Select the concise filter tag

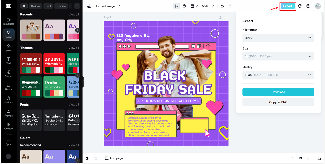[x=61, y=6]
